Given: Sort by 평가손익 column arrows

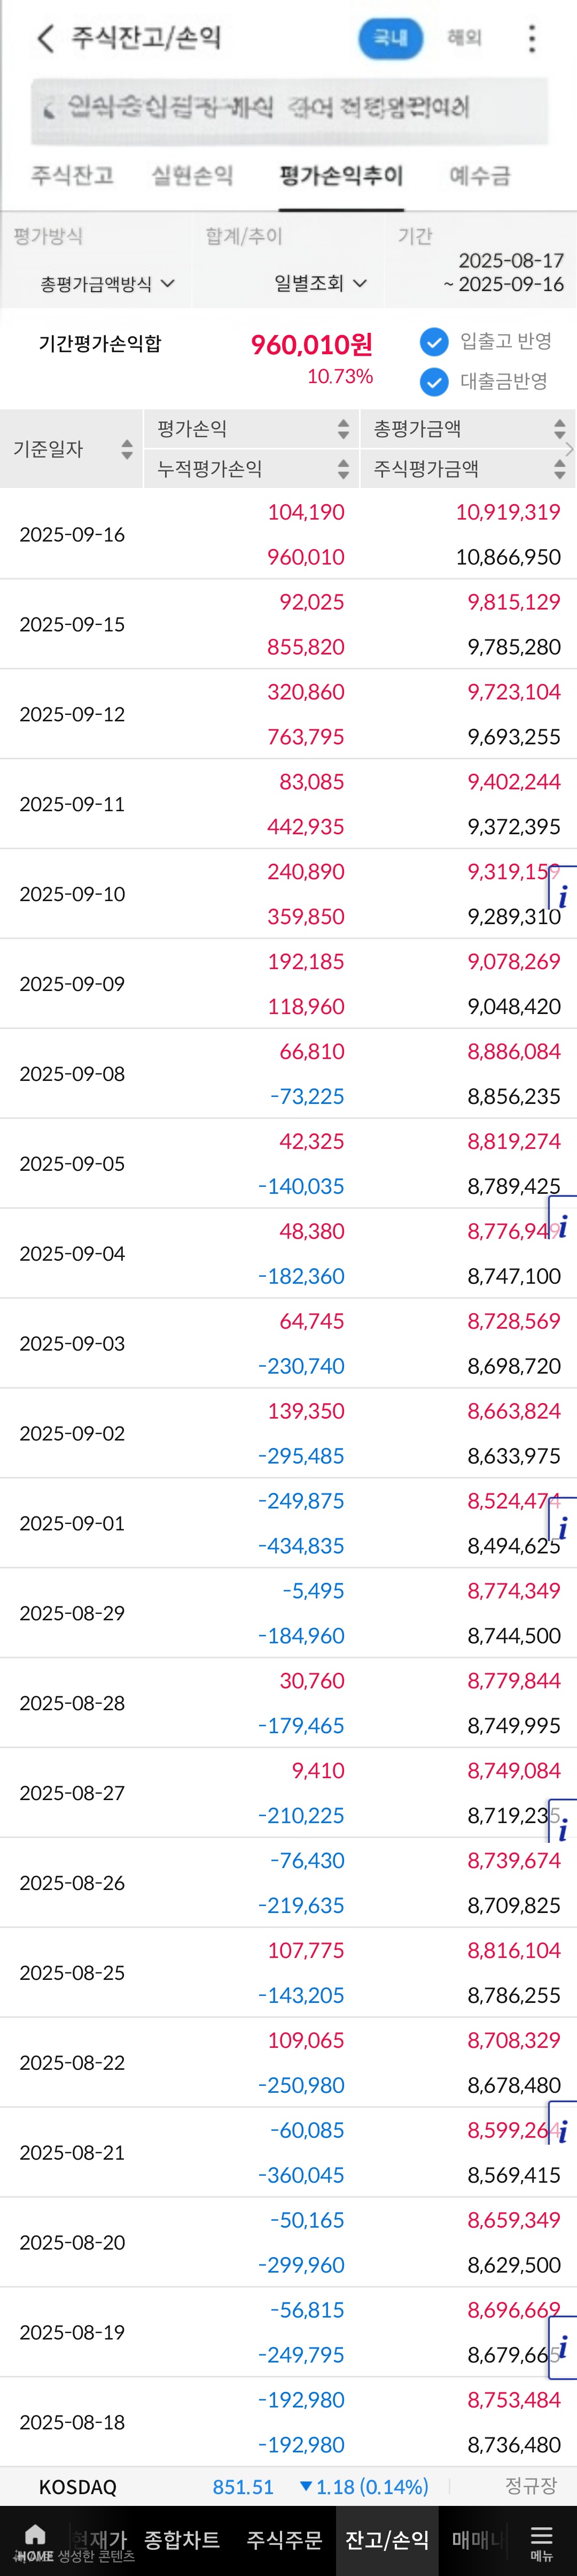Looking at the screenshot, I should coord(344,429).
